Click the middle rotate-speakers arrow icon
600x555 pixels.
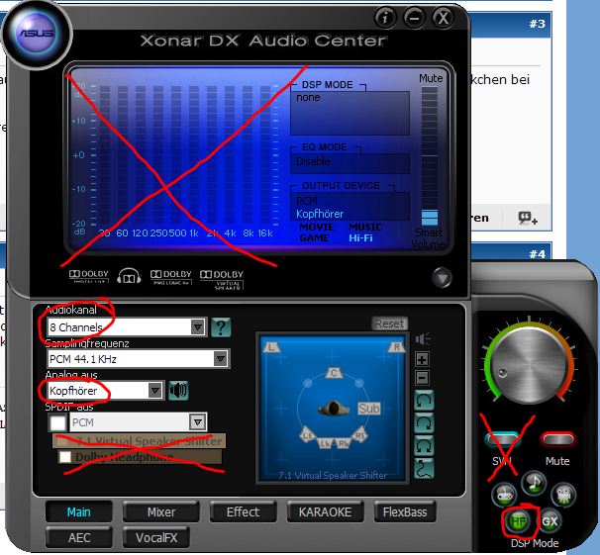click(x=424, y=423)
